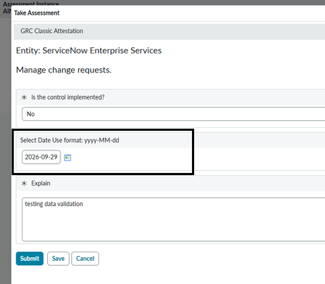
Task: Click the Manage change requests description text
Action: tap(64, 70)
